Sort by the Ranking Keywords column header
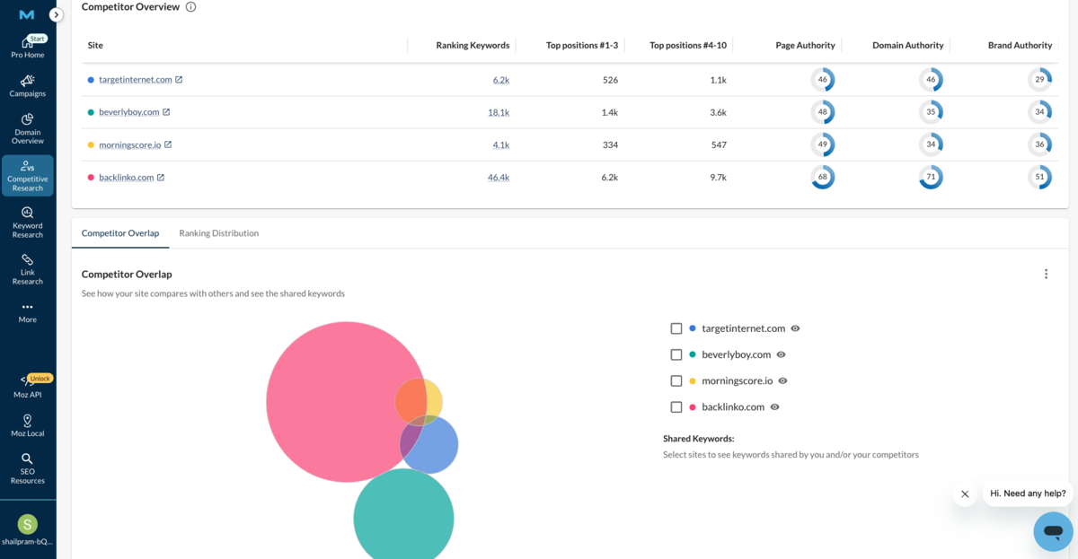Screen dimensions: 1078x559 (473, 45)
